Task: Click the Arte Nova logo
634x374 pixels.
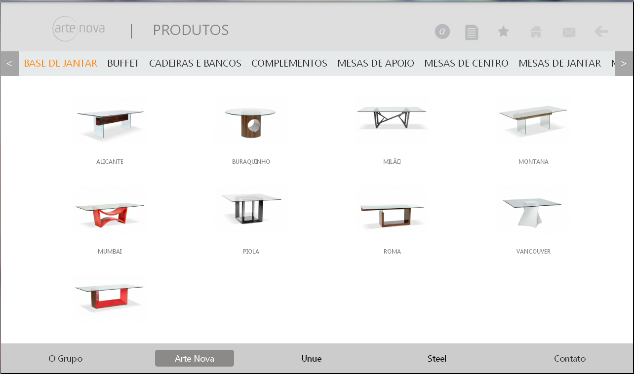Action: click(79, 29)
